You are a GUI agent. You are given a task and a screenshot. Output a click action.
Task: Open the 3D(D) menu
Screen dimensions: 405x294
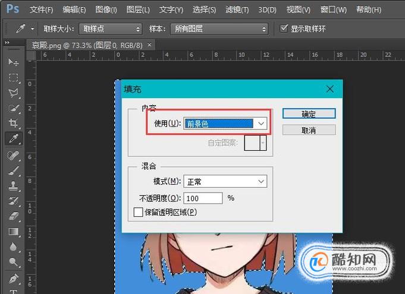click(268, 10)
